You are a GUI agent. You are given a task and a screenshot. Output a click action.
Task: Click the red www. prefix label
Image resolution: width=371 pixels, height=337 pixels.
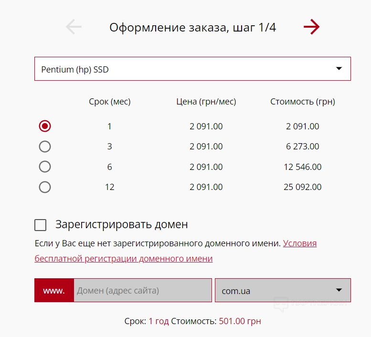(x=54, y=291)
